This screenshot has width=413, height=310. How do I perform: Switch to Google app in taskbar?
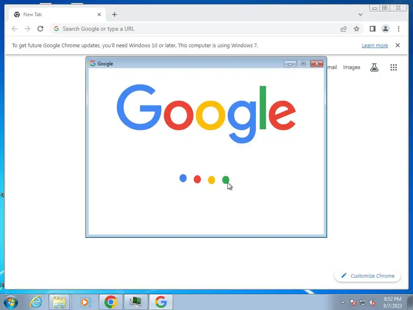click(161, 302)
